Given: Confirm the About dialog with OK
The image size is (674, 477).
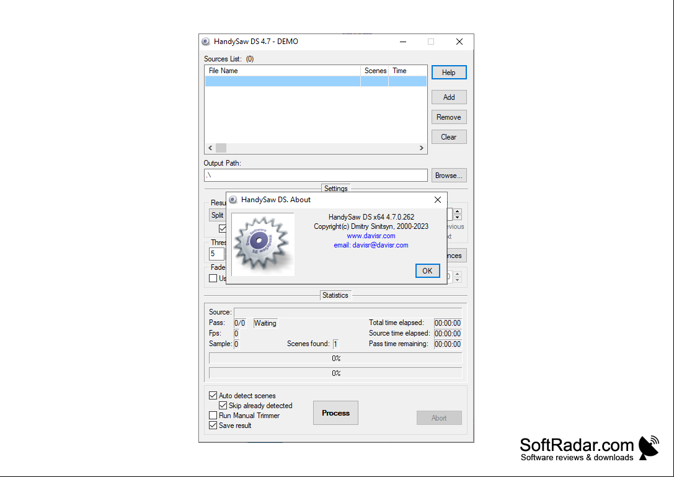Looking at the screenshot, I should pos(427,271).
